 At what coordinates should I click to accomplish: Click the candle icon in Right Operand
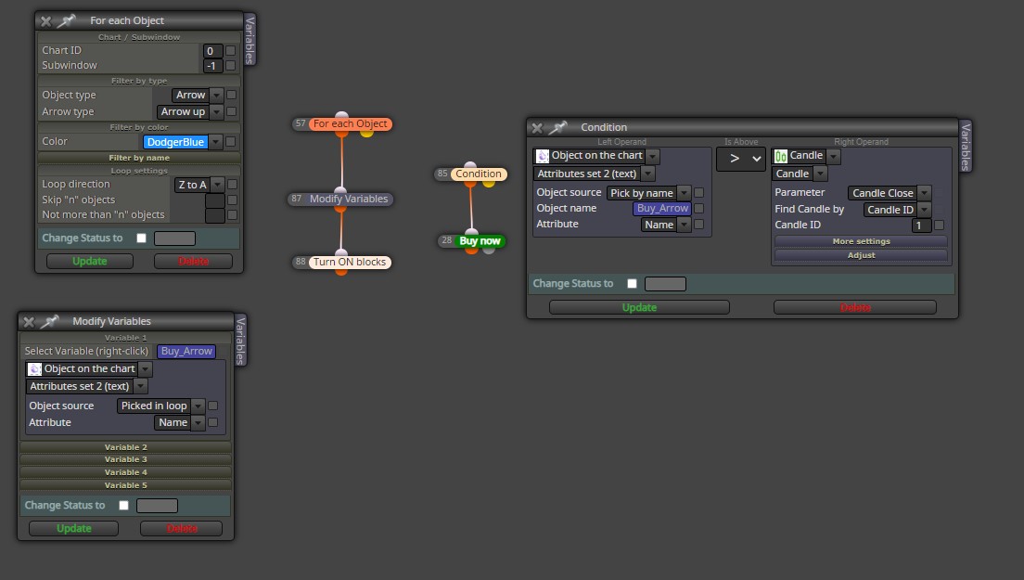tap(781, 156)
